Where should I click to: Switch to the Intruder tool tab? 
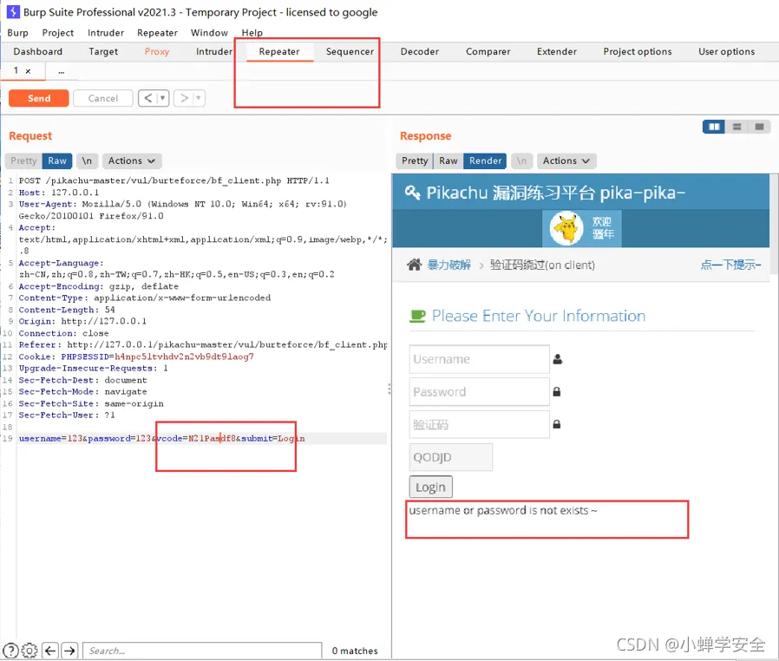(x=214, y=52)
